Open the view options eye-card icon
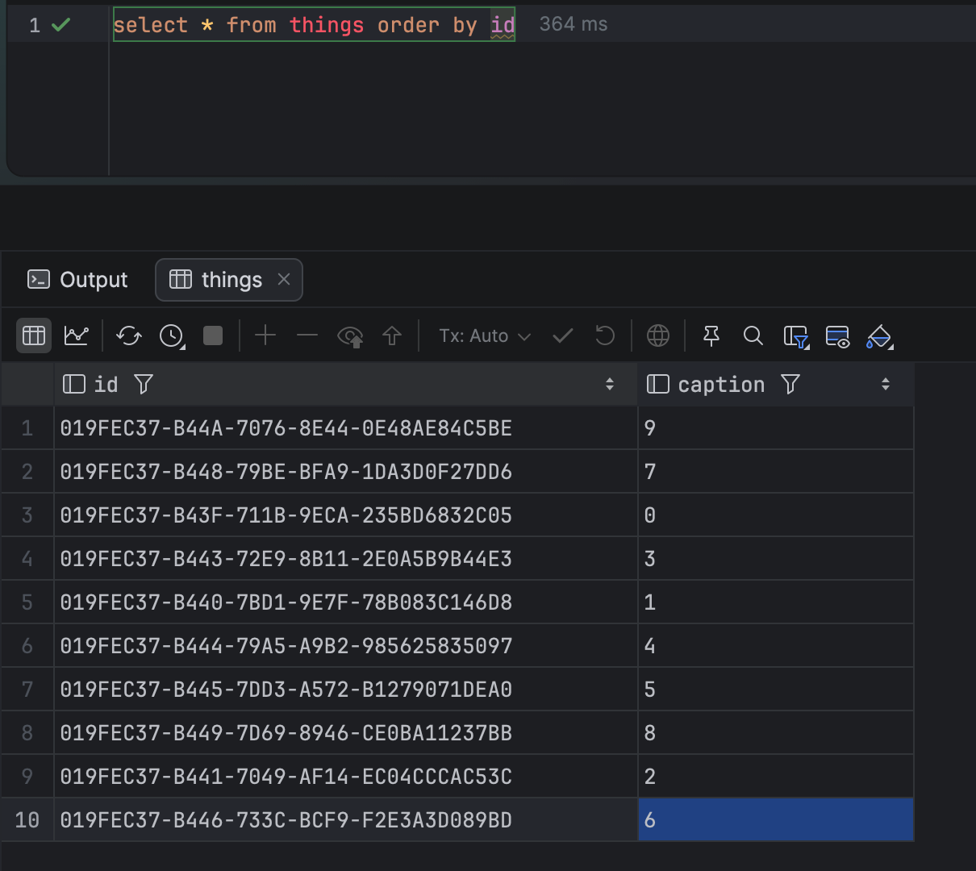This screenshot has height=871, width=976. click(x=838, y=336)
